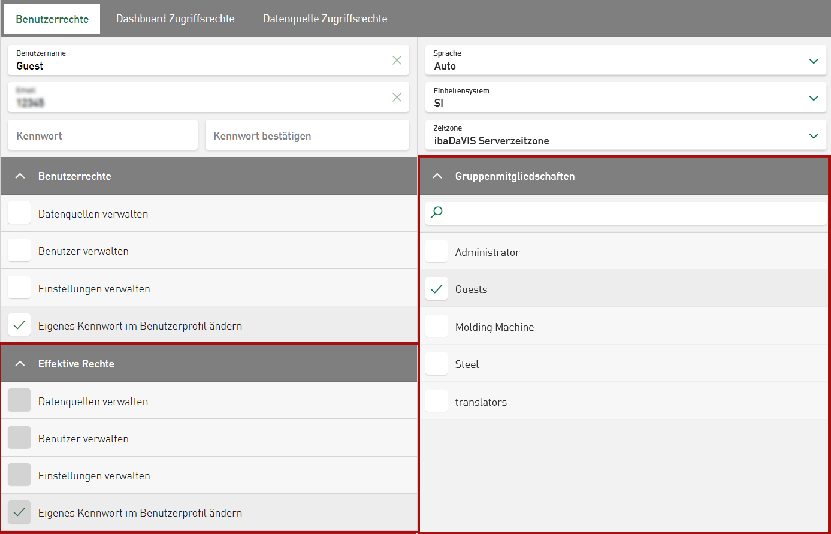Click the search magnifier icon in Gruppenmitgliedschaften
Screen dimensions: 831x534
(437, 213)
